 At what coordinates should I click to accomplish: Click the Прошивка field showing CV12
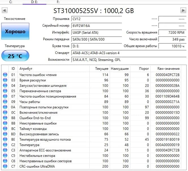click(96, 19)
